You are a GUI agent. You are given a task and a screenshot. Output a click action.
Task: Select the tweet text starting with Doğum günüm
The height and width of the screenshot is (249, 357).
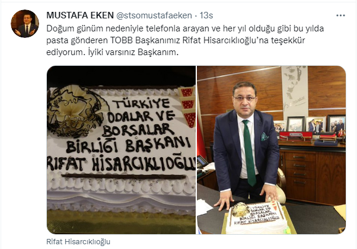(185, 40)
